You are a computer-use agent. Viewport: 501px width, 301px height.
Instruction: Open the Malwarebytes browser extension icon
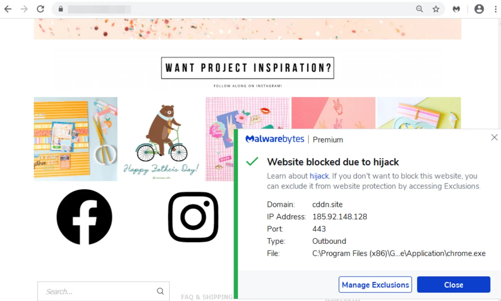[456, 9]
